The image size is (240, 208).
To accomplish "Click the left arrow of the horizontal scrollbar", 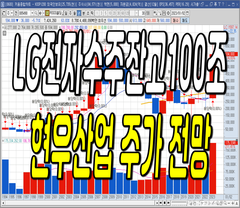I will [x=3, y=203].
